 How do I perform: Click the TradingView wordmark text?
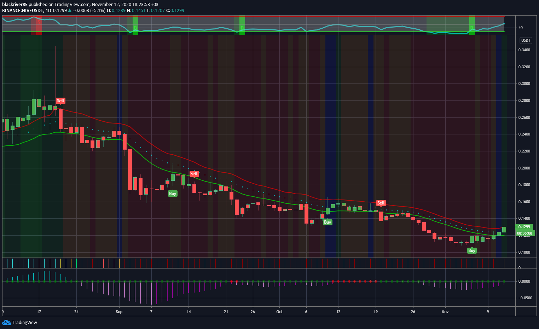(24, 322)
